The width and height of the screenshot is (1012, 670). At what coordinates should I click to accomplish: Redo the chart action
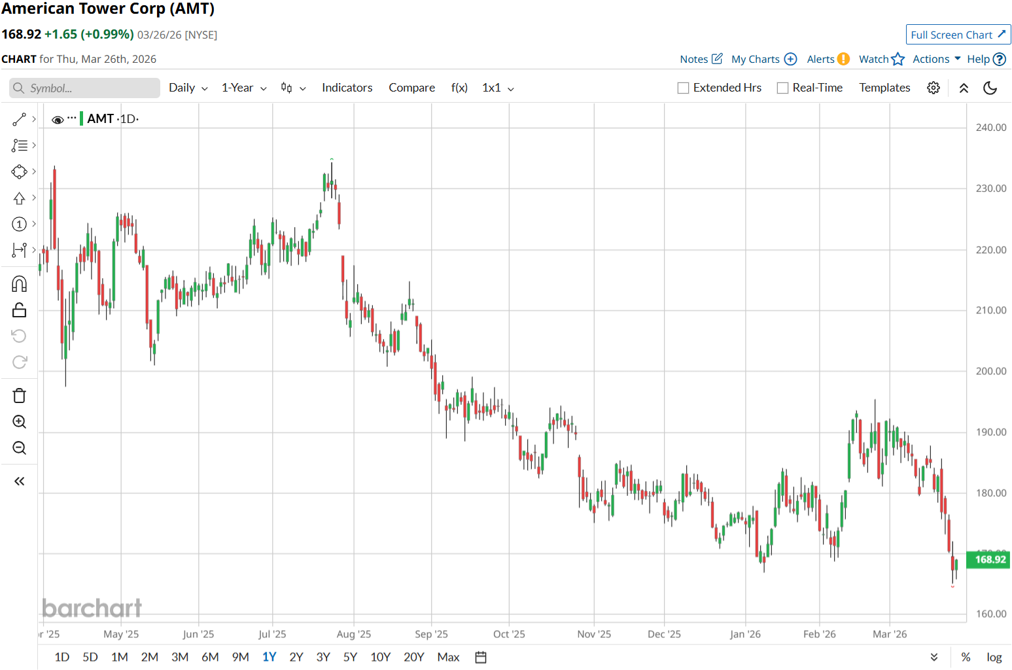[x=19, y=362]
